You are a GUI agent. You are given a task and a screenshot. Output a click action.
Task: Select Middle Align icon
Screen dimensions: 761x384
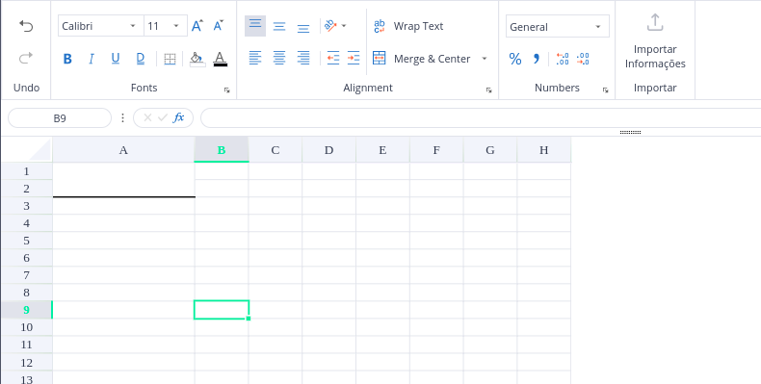click(279, 26)
